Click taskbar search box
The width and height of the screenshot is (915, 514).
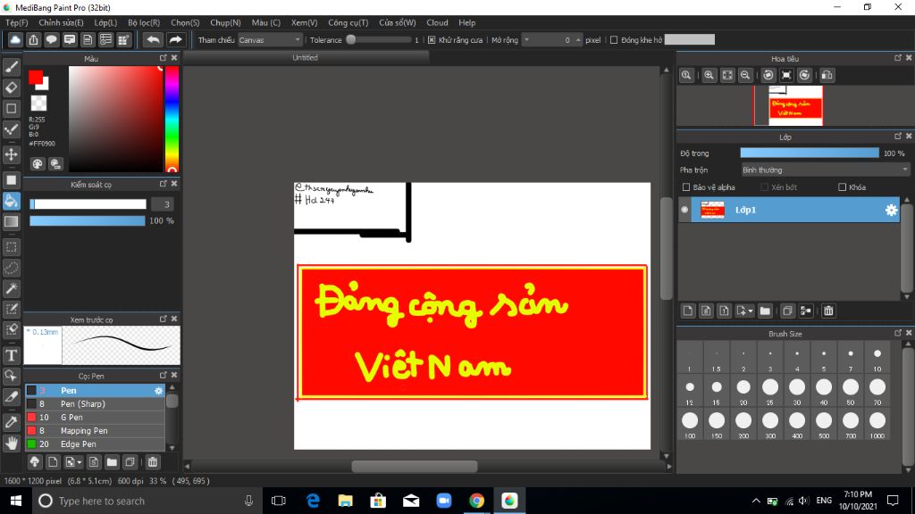146,501
